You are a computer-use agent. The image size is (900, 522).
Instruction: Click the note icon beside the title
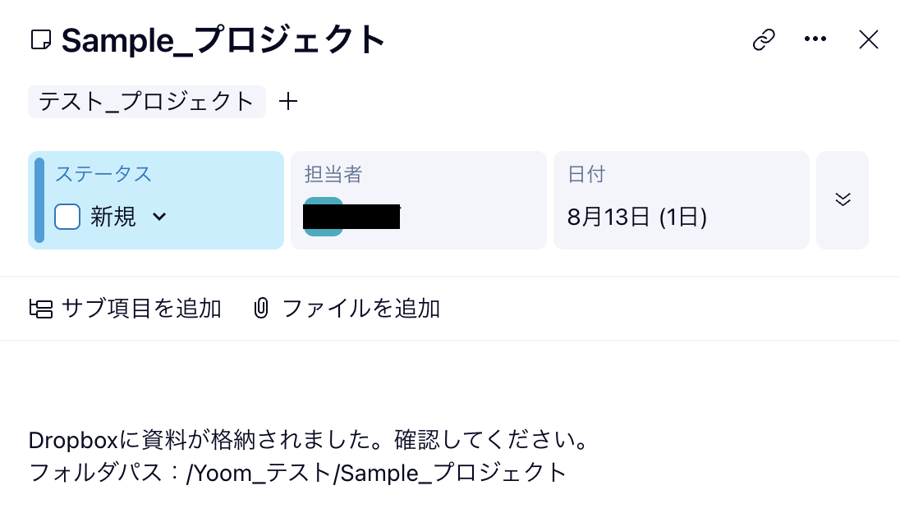41,39
